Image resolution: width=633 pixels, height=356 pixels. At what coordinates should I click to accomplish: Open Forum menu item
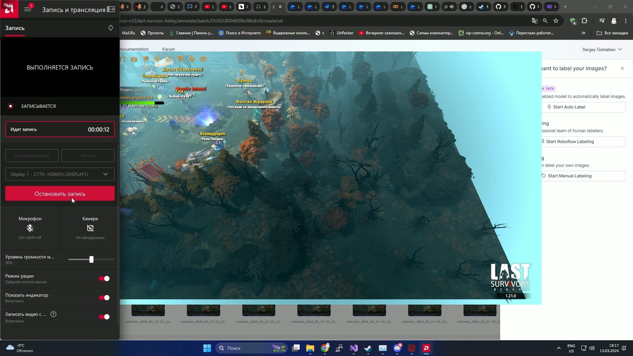(168, 49)
